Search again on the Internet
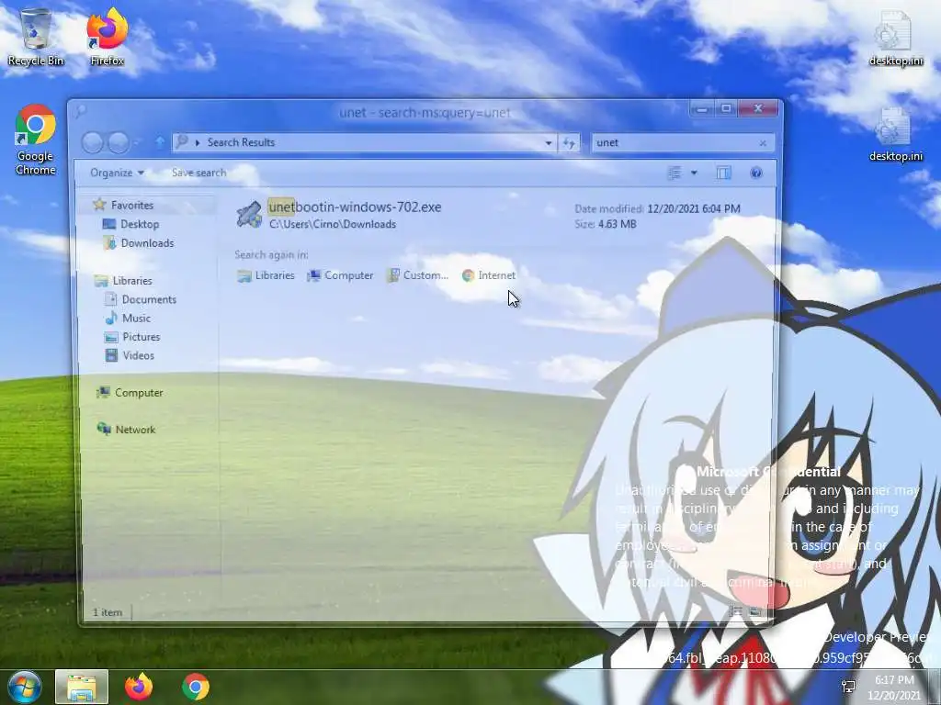 (489, 275)
